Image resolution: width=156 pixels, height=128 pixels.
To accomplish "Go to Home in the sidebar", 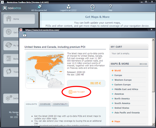I will (x=19, y=19).
